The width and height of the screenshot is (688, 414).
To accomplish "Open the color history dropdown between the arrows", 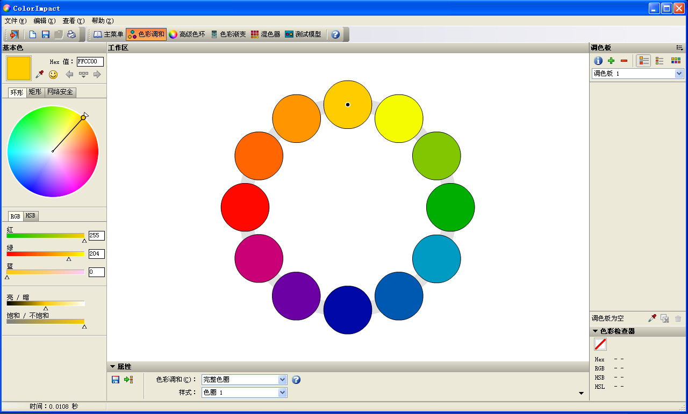I will click(x=83, y=74).
